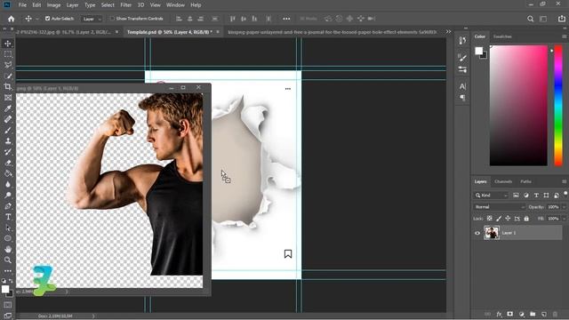Select the Horizontal Type tool

click(8, 217)
